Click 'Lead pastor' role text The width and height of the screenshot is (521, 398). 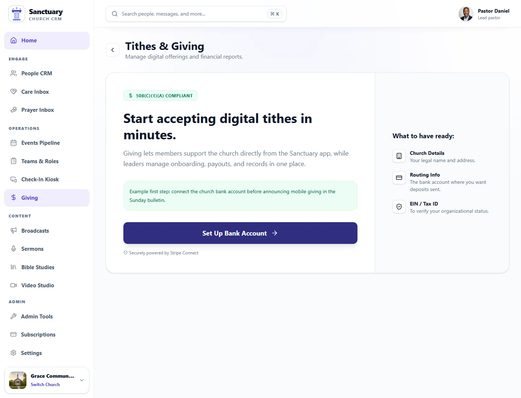(x=489, y=18)
